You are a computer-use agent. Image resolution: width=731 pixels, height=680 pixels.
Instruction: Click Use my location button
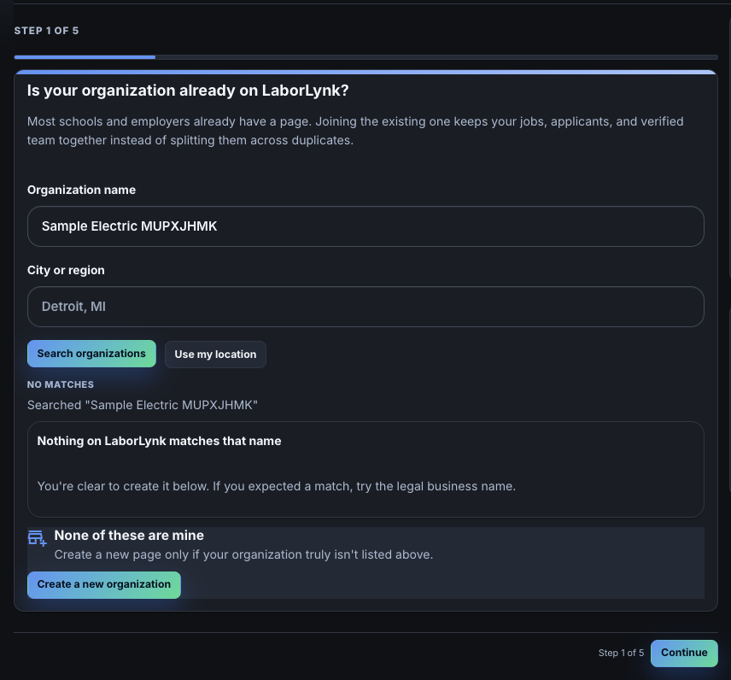coord(215,355)
